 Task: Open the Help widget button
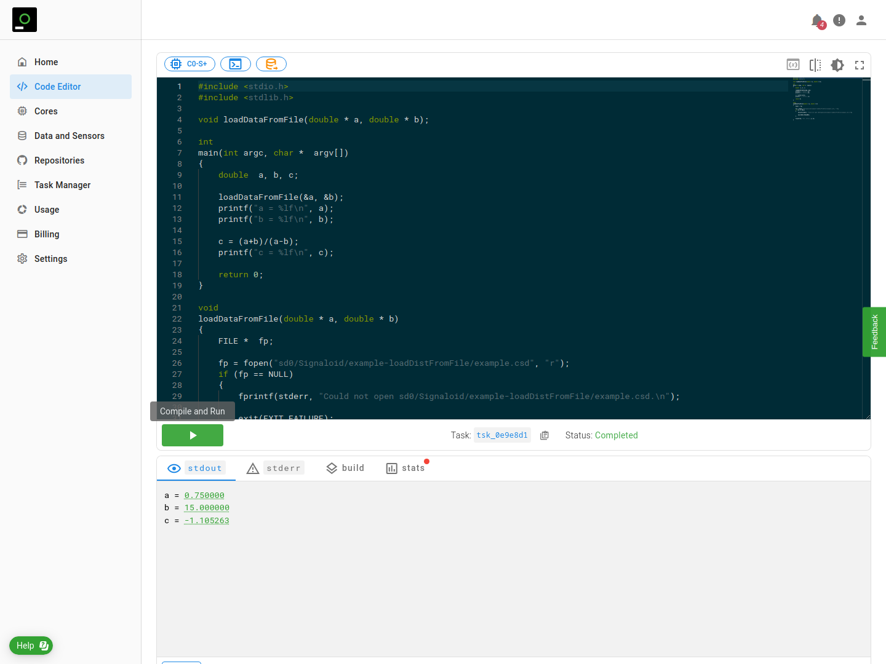(31, 646)
